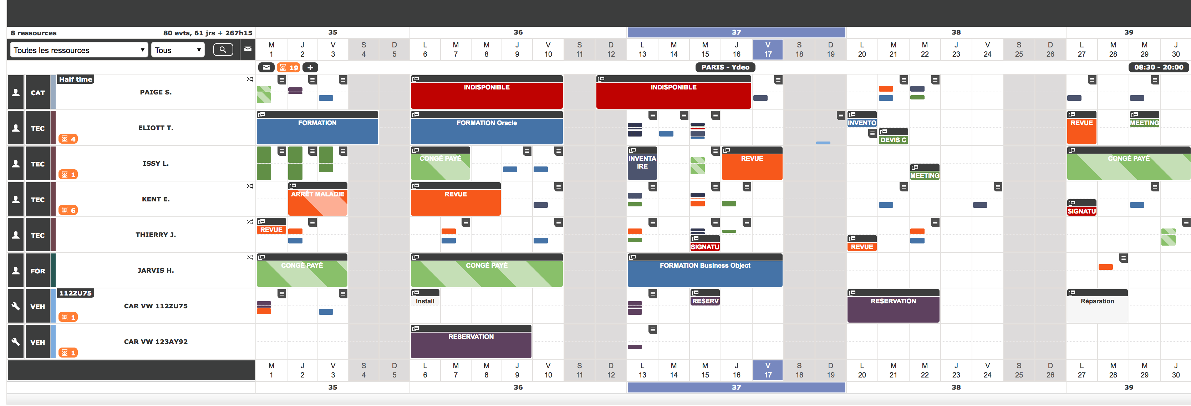This screenshot has width=1191, height=406.
Task: Click the person profile icon for CAT
Action: (15, 91)
